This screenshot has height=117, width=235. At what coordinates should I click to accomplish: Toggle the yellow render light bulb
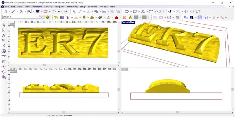pyautogui.click(x=130, y=18)
